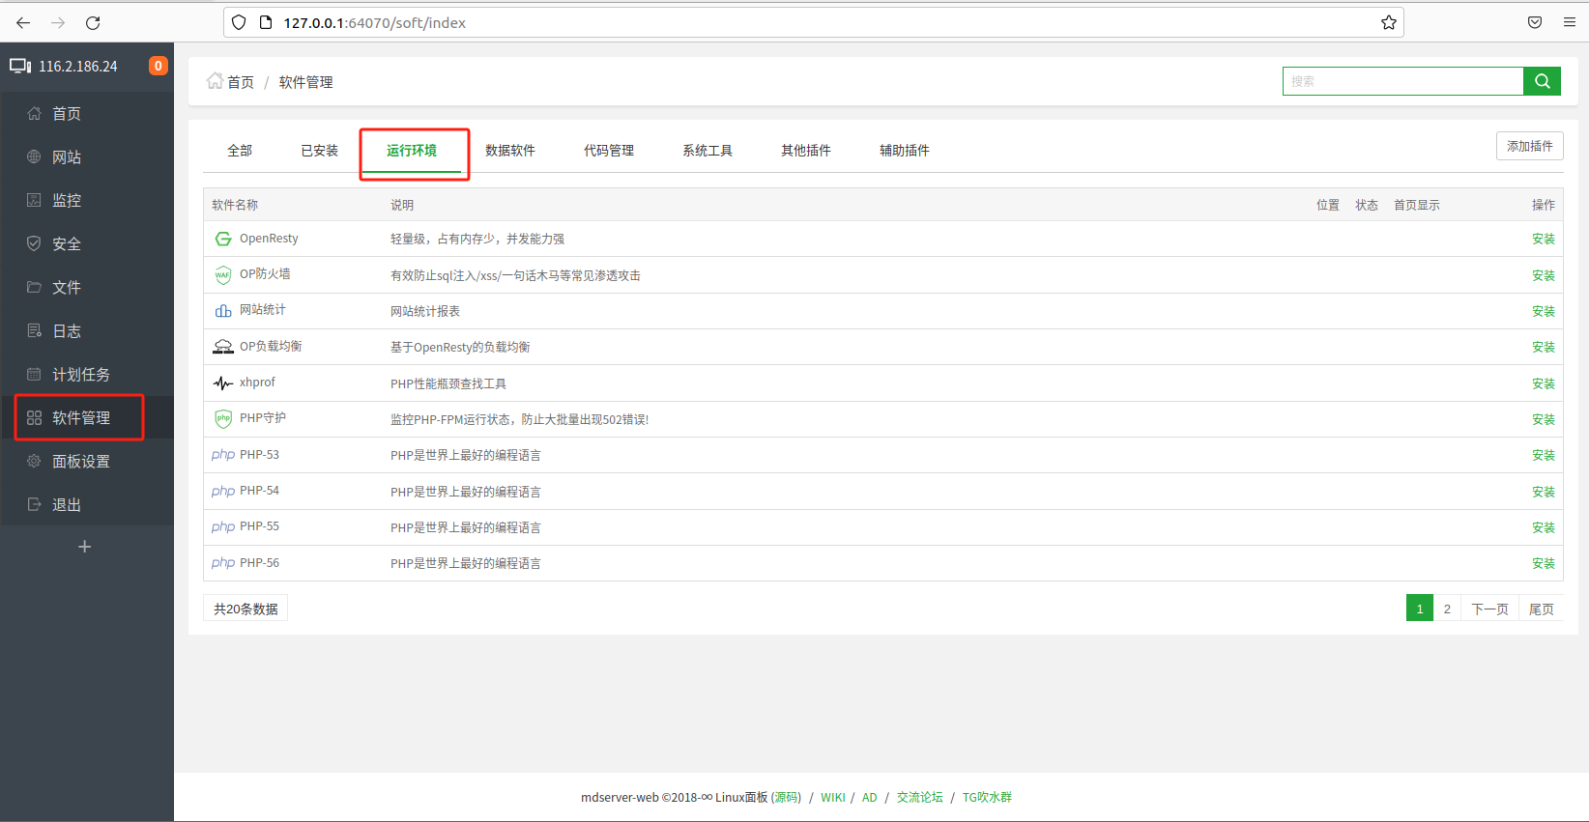Click 安装 for xhprof
The width and height of the screenshot is (1589, 822).
click(1544, 383)
